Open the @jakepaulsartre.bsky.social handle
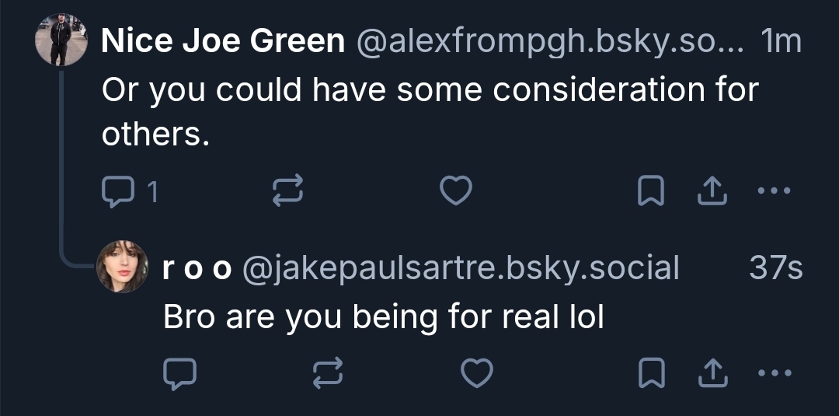This screenshot has height=416, width=839. pos(461,267)
